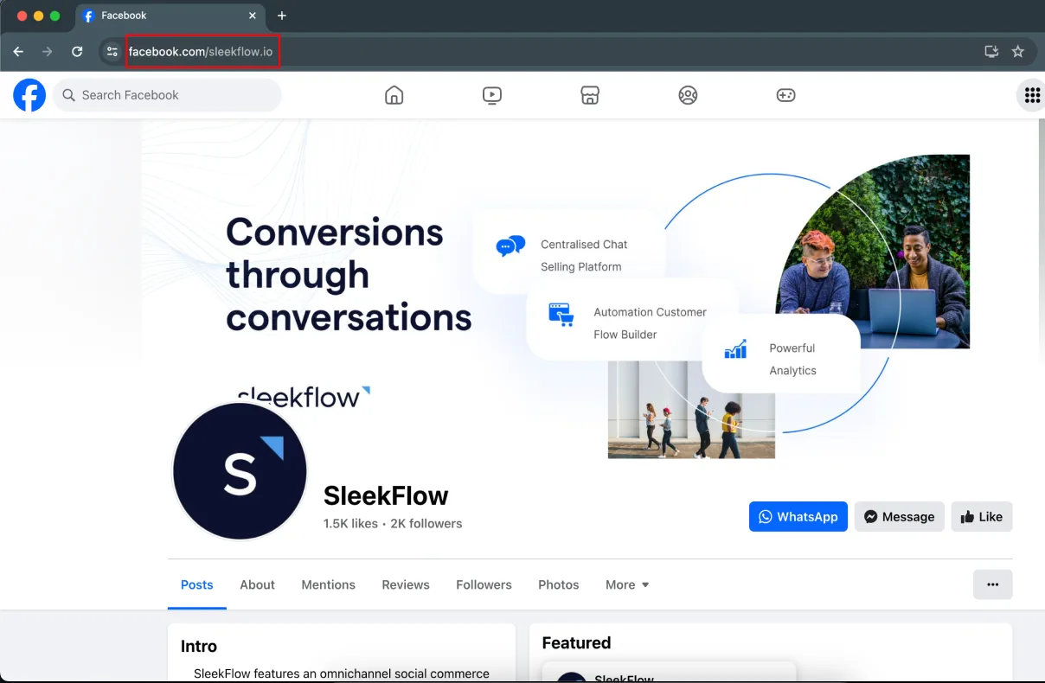The image size is (1045, 683).
Task: Open the Facebook menu grid icon
Action: (x=1031, y=95)
